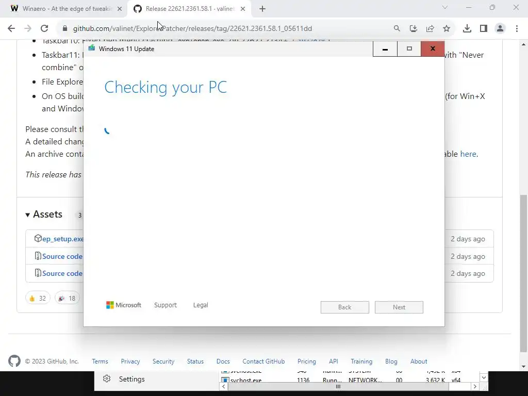528x396 pixels.
Task: Close the Winaero tab
Action: click(x=120, y=9)
